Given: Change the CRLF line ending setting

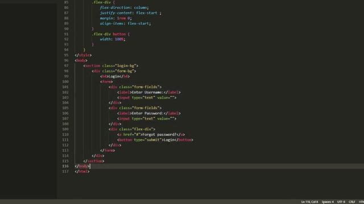Looking at the screenshot, I should click(x=351, y=202).
